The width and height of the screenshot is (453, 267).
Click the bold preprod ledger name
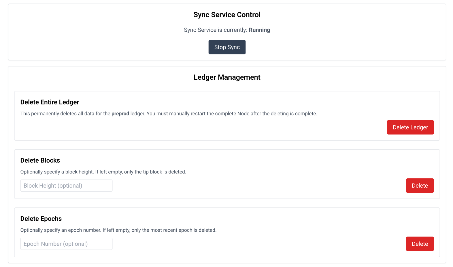point(120,114)
